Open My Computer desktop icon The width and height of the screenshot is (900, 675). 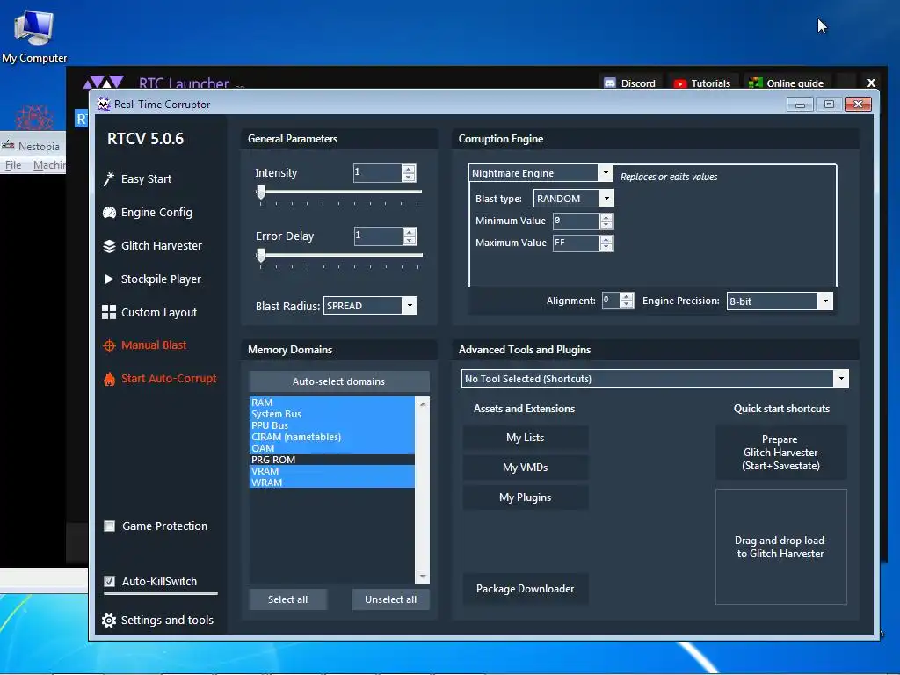pyautogui.click(x=34, y=27)
